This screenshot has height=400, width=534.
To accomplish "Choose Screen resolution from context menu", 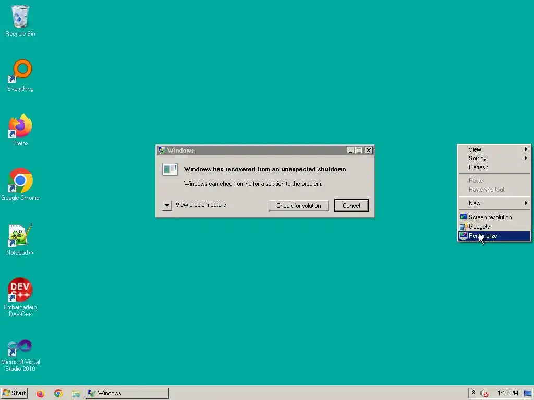I will [x=494, y=217].
